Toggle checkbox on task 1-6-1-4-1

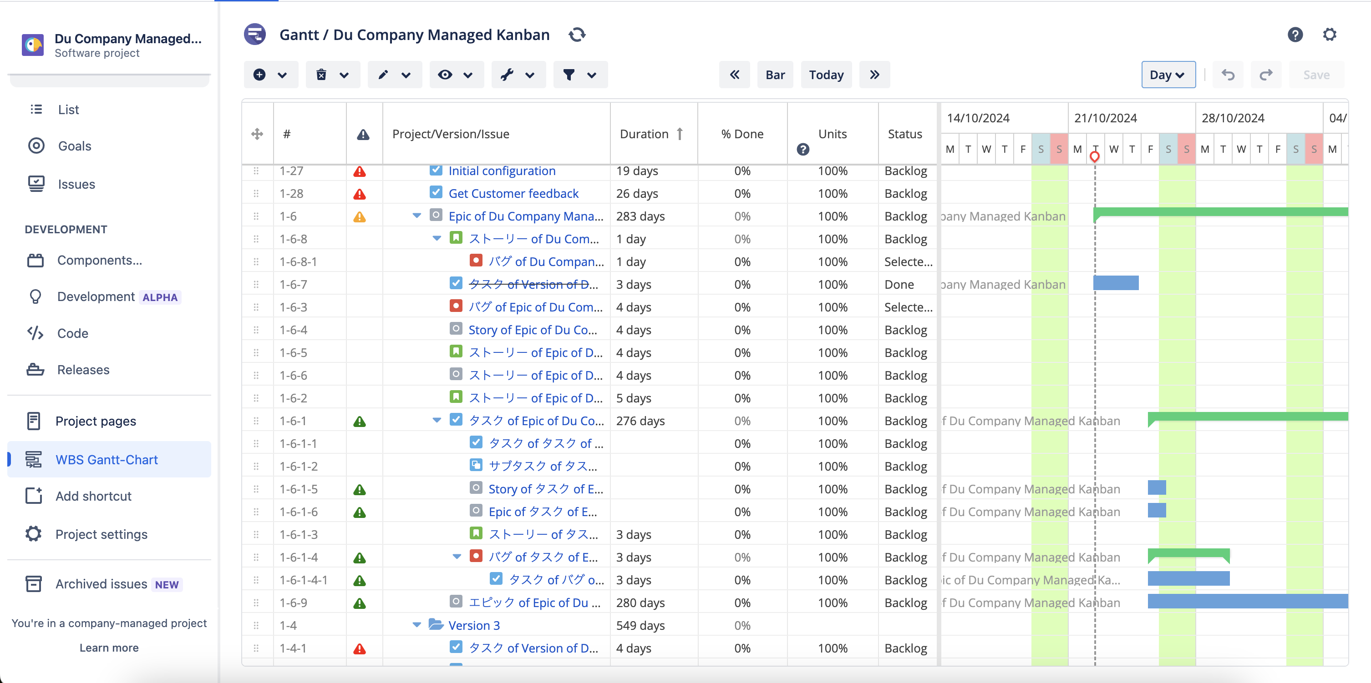(496, 578)
